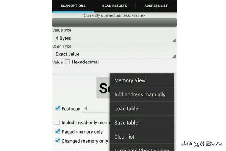Enable the Hexadecimal checkbox

coord(67,62)
